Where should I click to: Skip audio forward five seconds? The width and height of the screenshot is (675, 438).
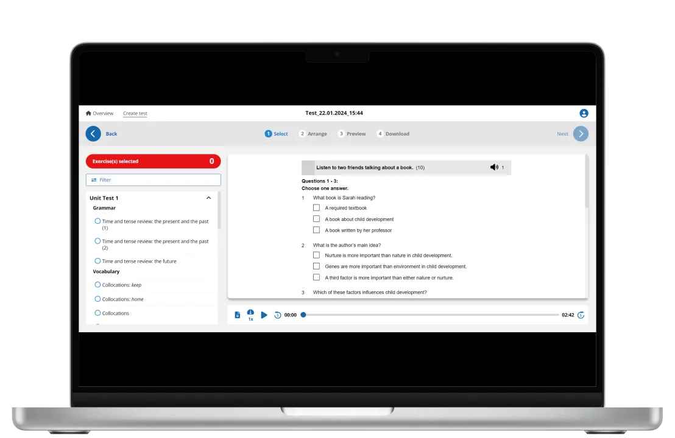[581, 315]
